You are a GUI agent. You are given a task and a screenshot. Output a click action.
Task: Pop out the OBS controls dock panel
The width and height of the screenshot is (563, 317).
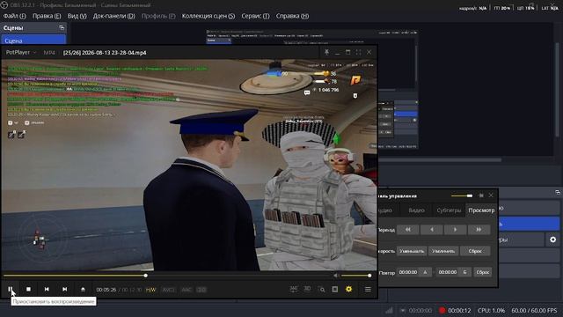(x=557, y=193)
